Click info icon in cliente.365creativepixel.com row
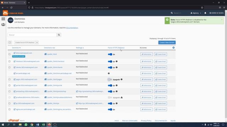 click(x=117, y=67)
